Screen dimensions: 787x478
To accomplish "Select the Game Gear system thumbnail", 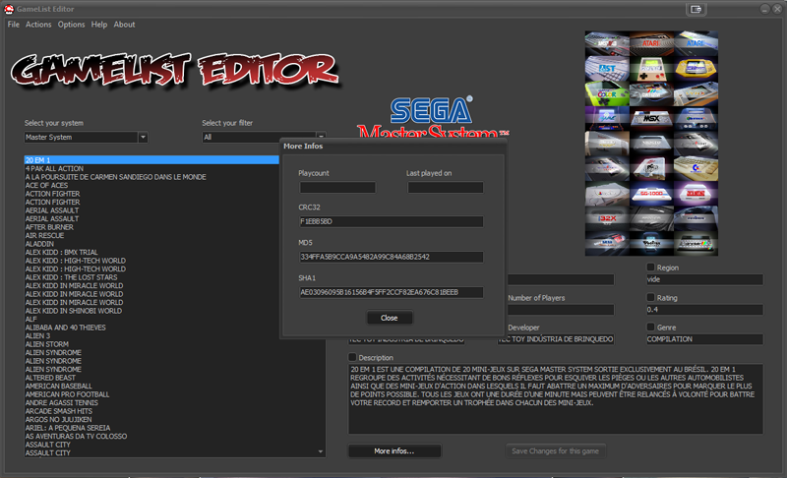I will [x=651, y=93].
